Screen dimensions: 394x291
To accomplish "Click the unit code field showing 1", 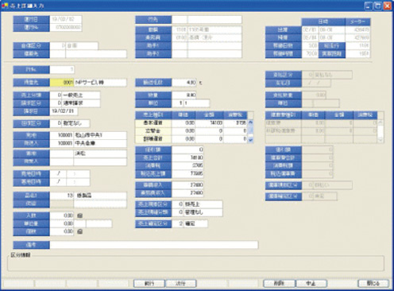I will point(177,103).
